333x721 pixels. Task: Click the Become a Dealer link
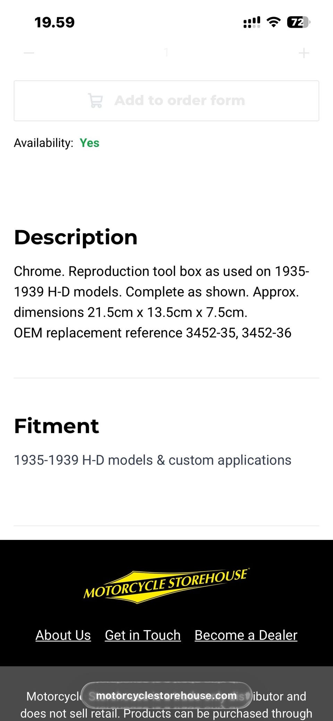(x=246, y=635)
